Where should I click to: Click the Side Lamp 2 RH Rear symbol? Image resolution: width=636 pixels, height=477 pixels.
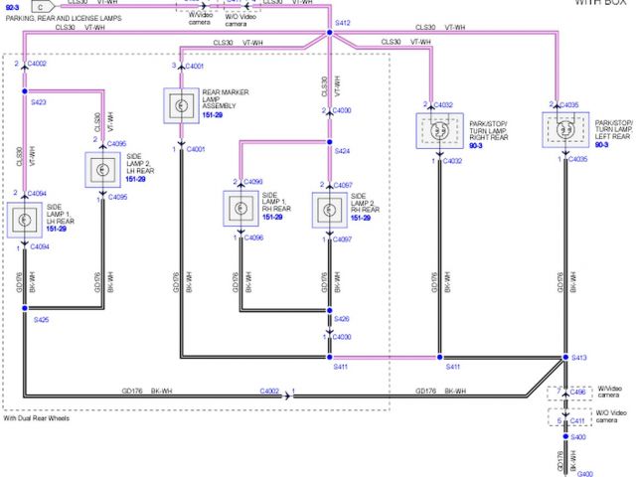pos(329,210)
